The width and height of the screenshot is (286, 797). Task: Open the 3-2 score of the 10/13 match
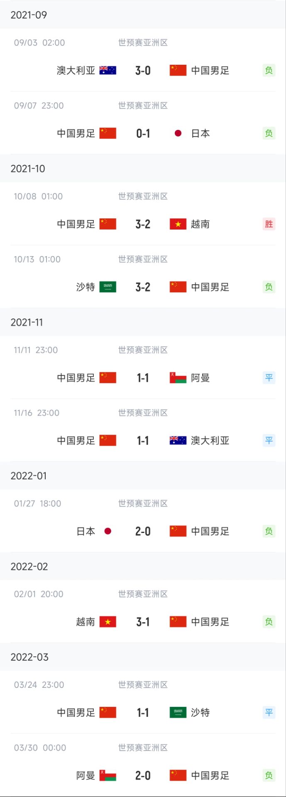point(143,287)
